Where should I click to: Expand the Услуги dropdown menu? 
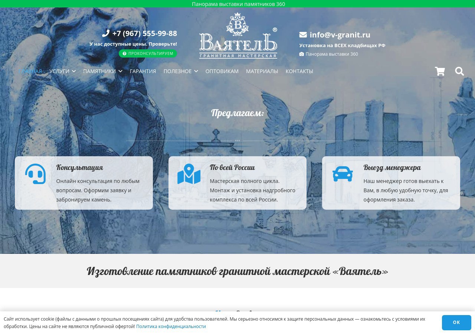click(x=62, y=71)
